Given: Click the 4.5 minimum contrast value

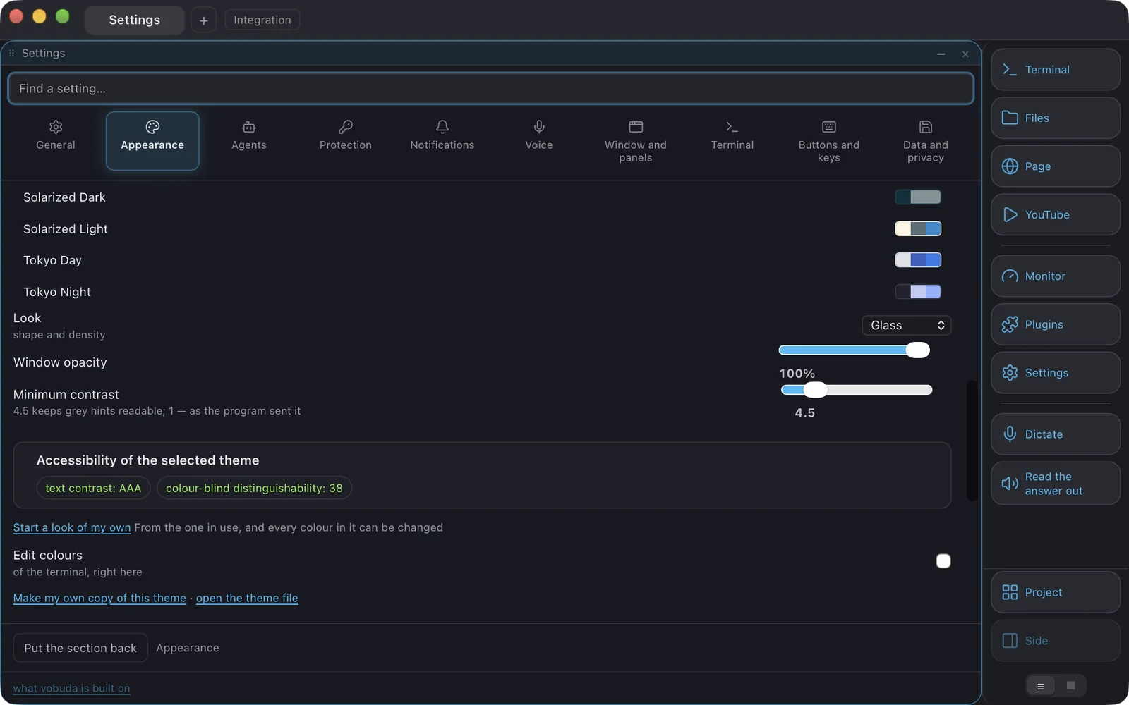Looking at the screenshot, I should click(805, 413).
